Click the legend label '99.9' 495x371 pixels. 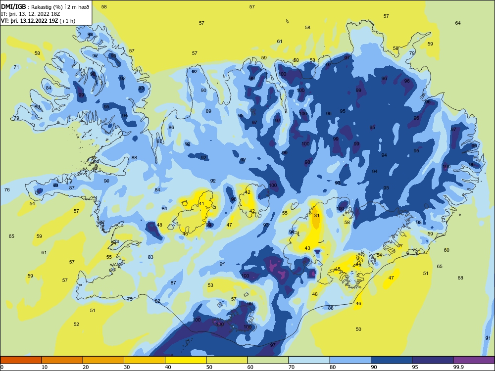click(x=458, y=367)
